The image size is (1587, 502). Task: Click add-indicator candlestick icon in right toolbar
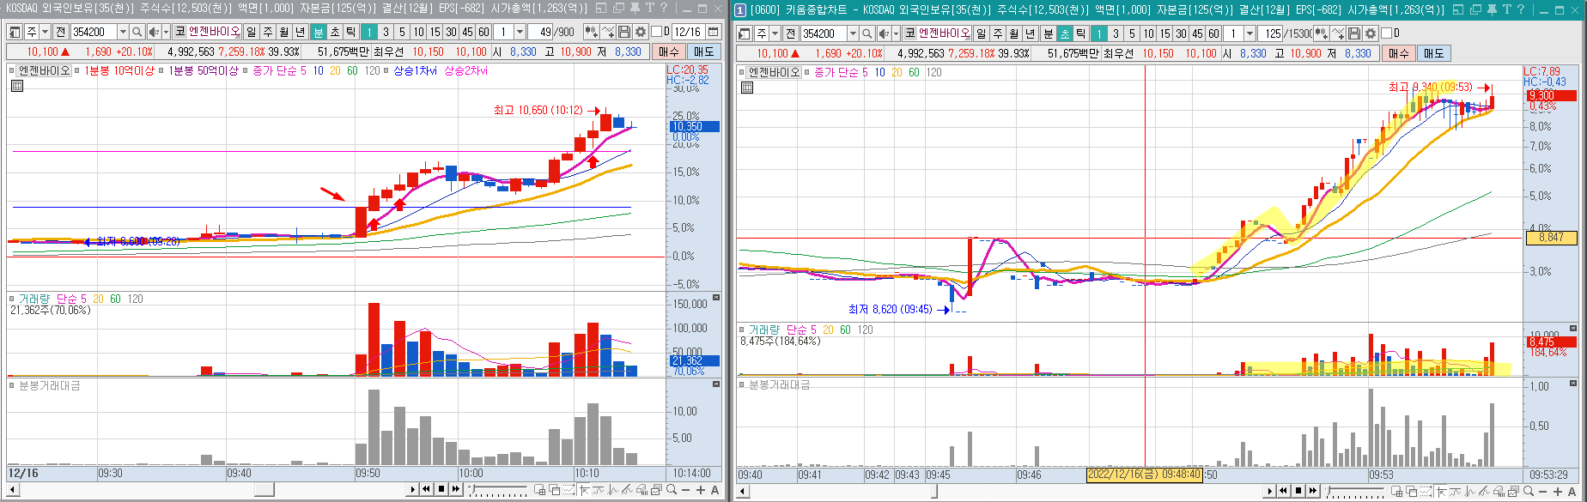coord(1321,33)
